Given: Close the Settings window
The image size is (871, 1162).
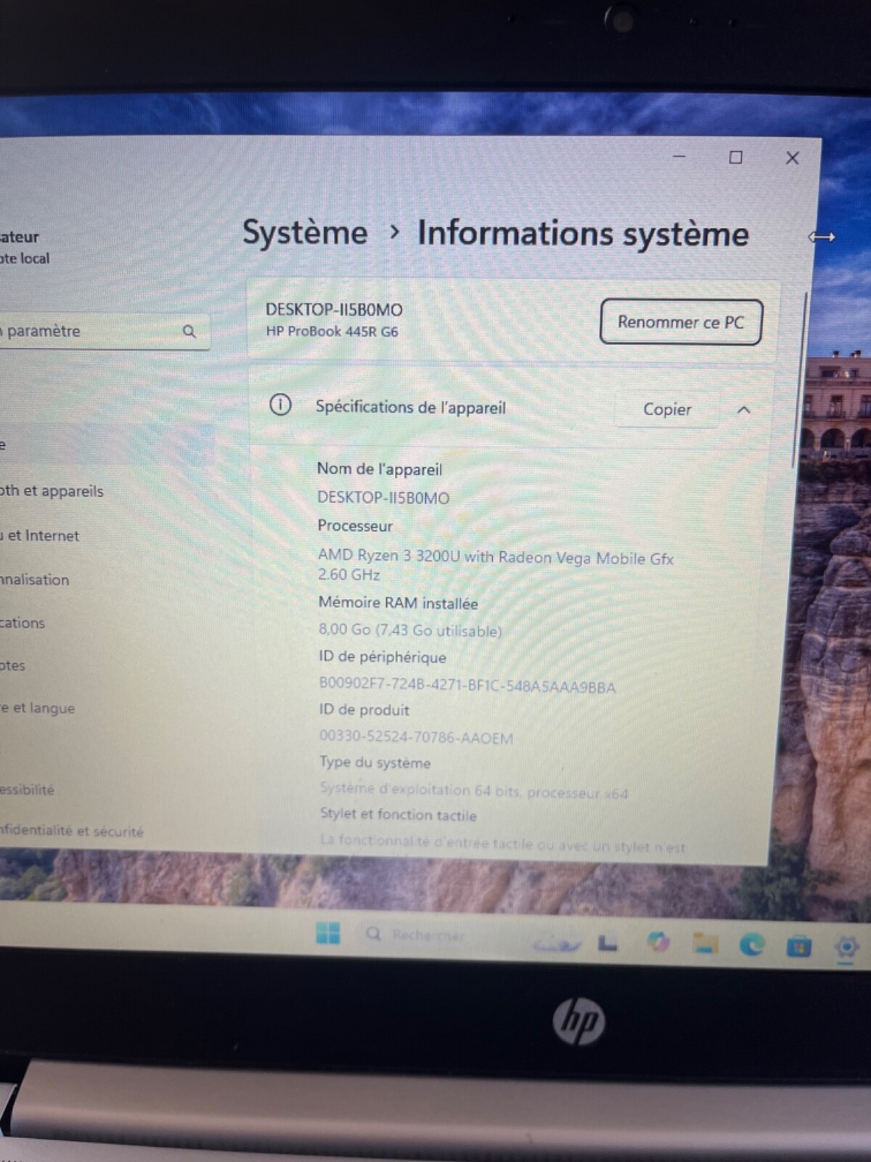Looking at the screenshot, I should (x=792, y=158).
